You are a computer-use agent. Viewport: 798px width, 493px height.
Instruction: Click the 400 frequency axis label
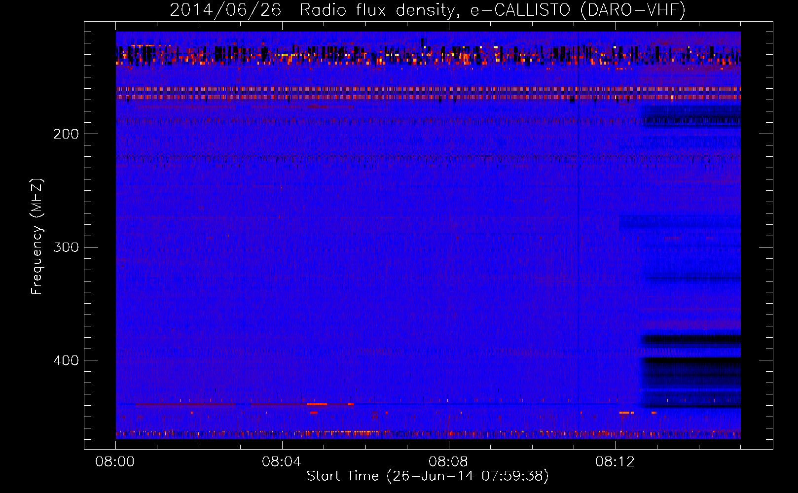[66, 360]
